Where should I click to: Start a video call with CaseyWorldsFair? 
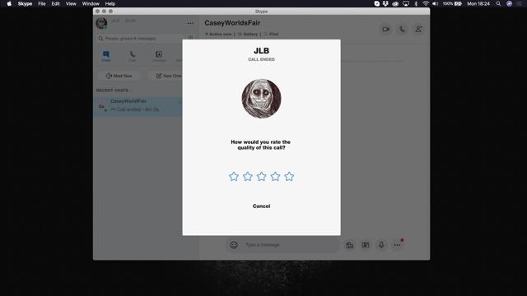pyautogui.click(x=386, y=30)
